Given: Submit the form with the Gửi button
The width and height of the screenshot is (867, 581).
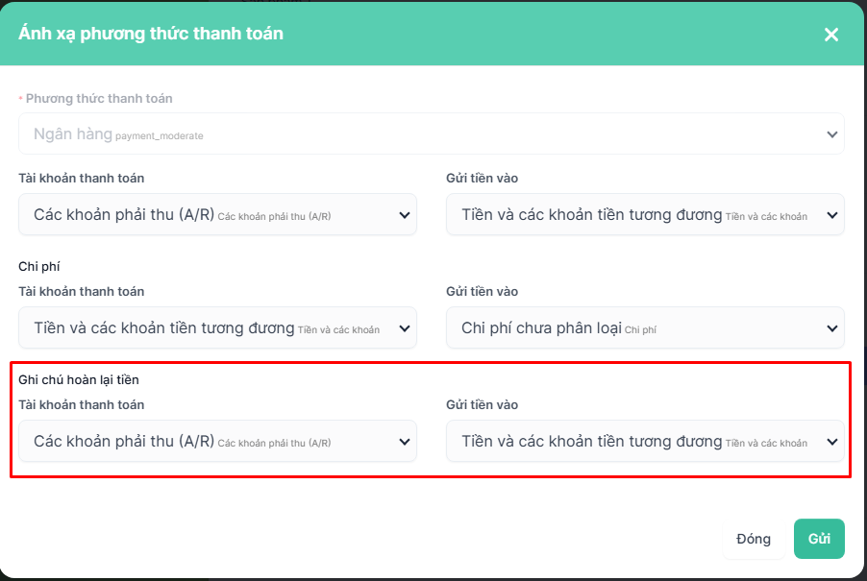Looking at the screenshot, I should pyautogui.click(x=819, y=539).
